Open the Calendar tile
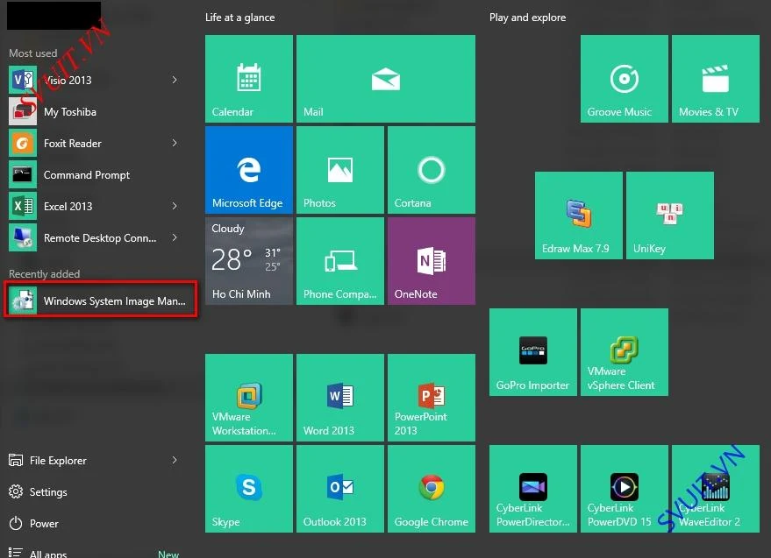 pyautogui.click(x=249, y=79)
